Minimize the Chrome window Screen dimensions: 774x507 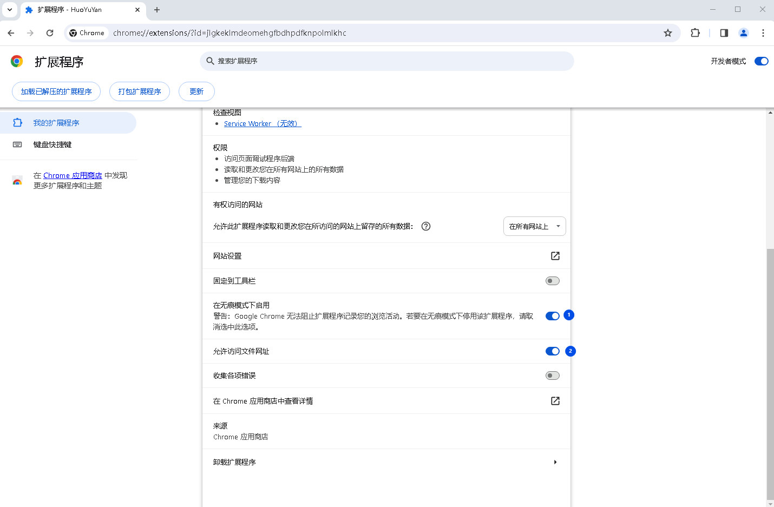pos(713,10)
